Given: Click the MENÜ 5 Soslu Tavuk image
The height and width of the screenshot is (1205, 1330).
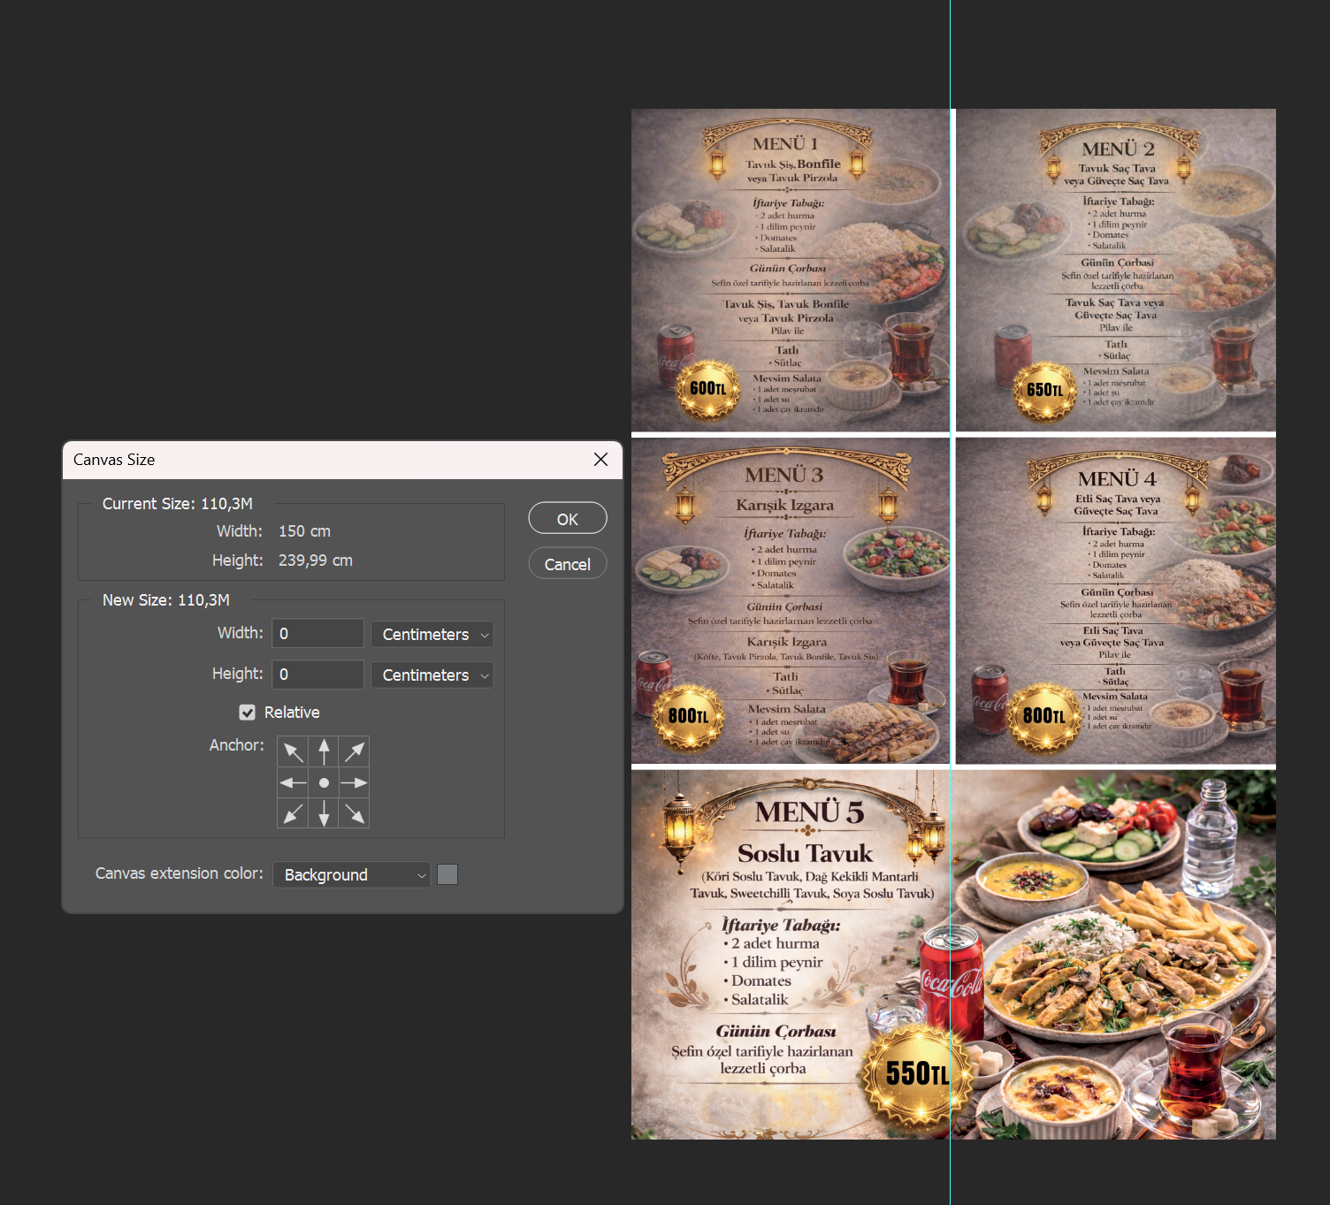Looking at the screenshot, I should pyautogui.click(x=952, y=955).
